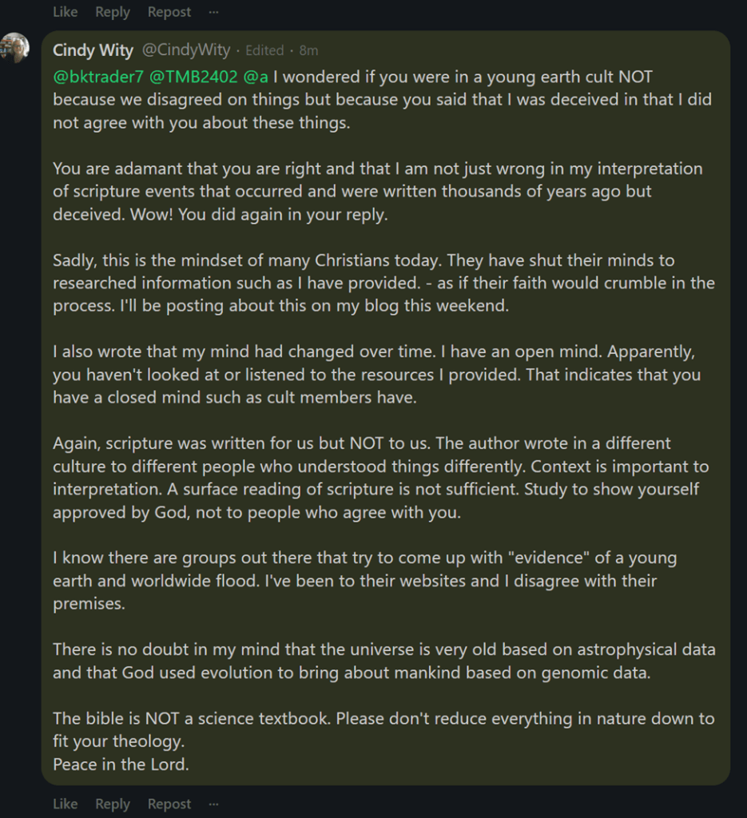Like Cindy Wity's post using the bottom Like
The width and height of the screenshot is (747, 818).
[x=65, y=804]
